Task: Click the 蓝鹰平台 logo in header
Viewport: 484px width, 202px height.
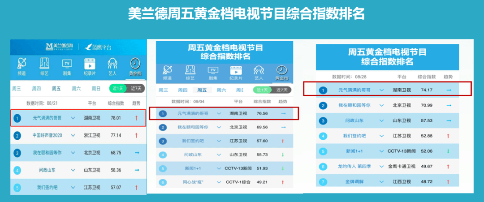Action: [98, 47]
